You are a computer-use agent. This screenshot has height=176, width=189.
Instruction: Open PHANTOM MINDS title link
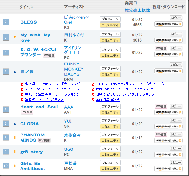32,137
